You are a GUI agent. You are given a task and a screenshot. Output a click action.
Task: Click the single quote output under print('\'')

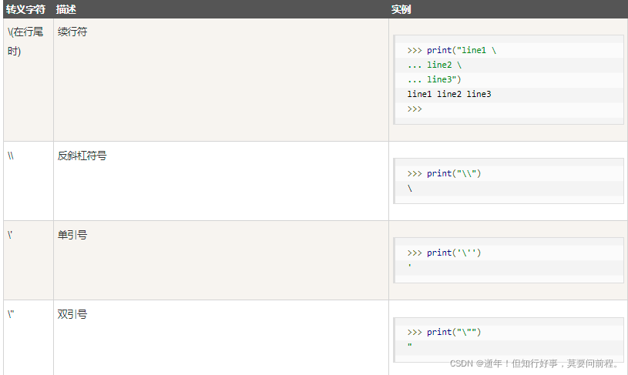(410, 265)
